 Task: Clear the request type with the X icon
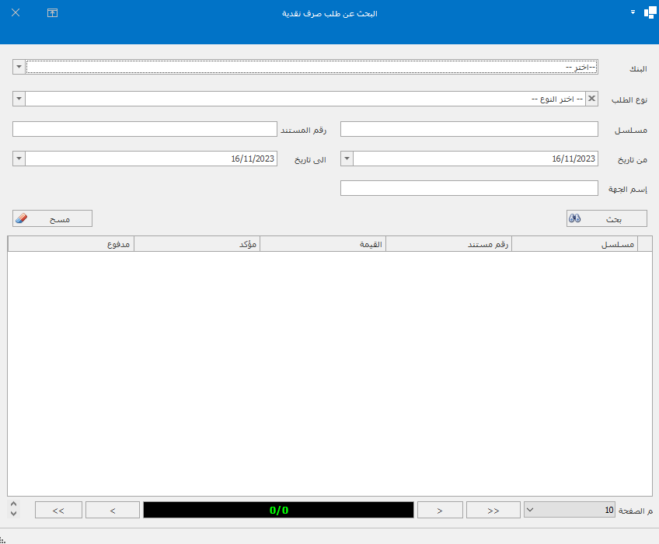click(x=591, y=99)
